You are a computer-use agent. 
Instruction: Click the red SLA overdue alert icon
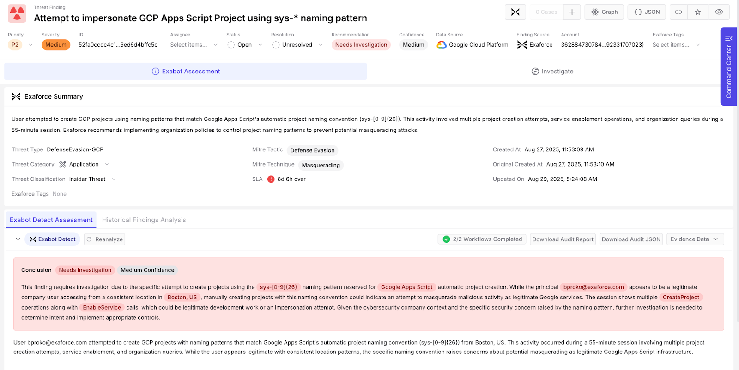(x=271, y=179)
